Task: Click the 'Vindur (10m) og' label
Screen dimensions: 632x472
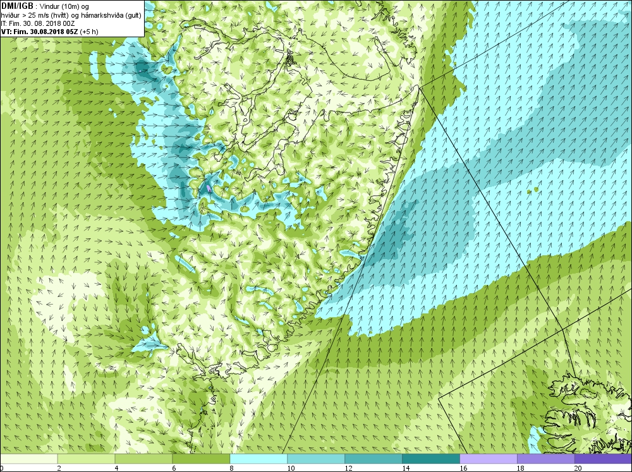Action: tap(64, 6)
